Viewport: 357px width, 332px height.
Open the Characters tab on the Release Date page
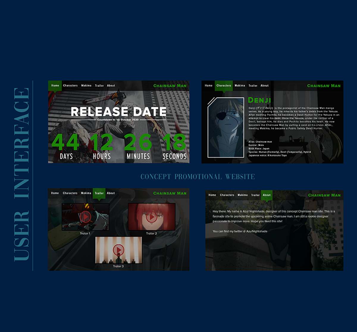click(70, 85)
